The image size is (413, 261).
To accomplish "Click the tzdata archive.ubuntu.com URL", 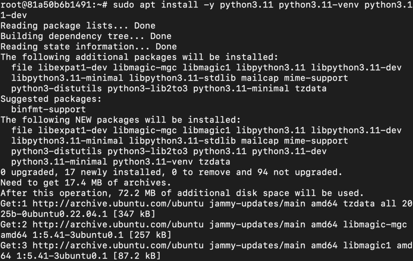I will click(x=118, y=203).
